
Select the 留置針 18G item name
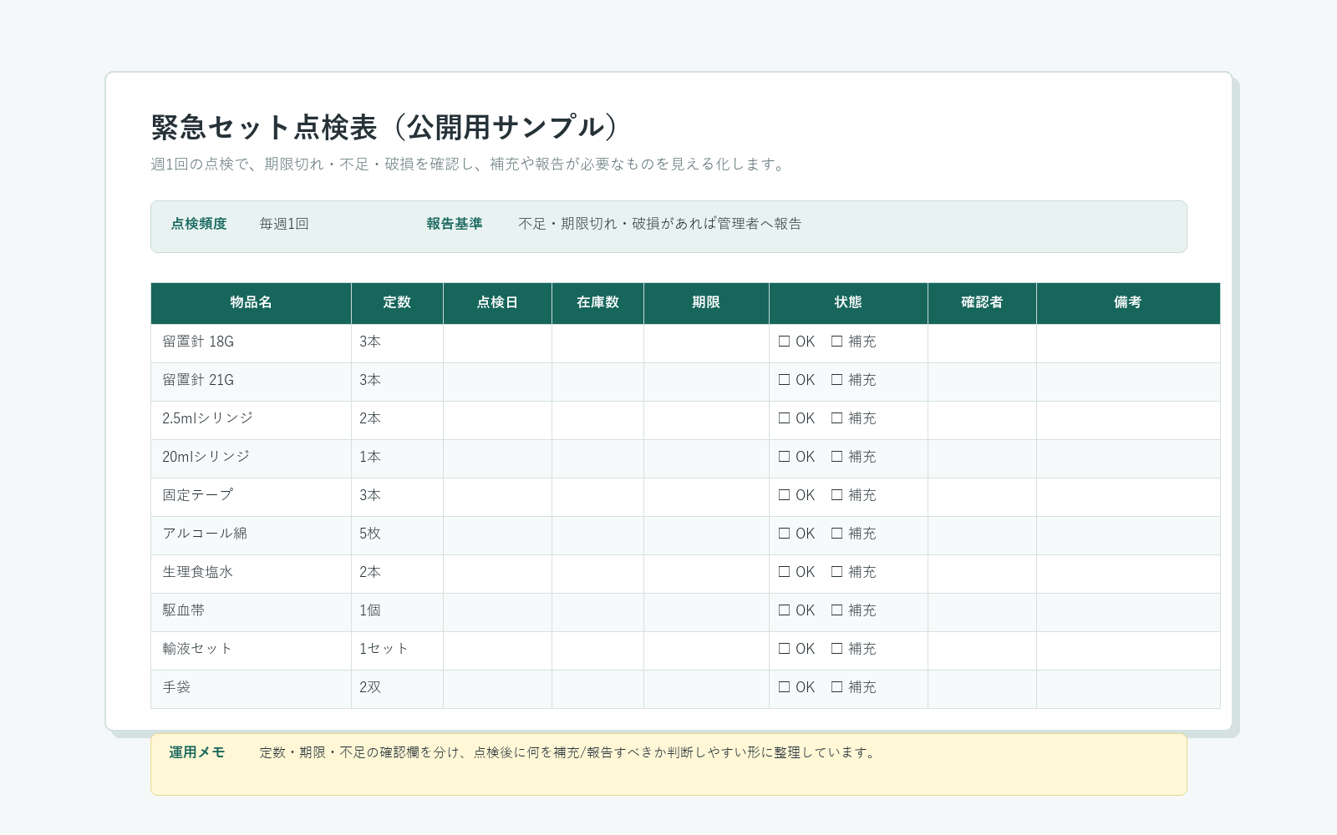pos(198,342)
